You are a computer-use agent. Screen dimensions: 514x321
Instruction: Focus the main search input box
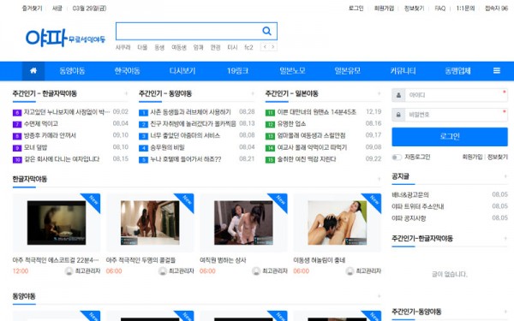click(188, 31)
